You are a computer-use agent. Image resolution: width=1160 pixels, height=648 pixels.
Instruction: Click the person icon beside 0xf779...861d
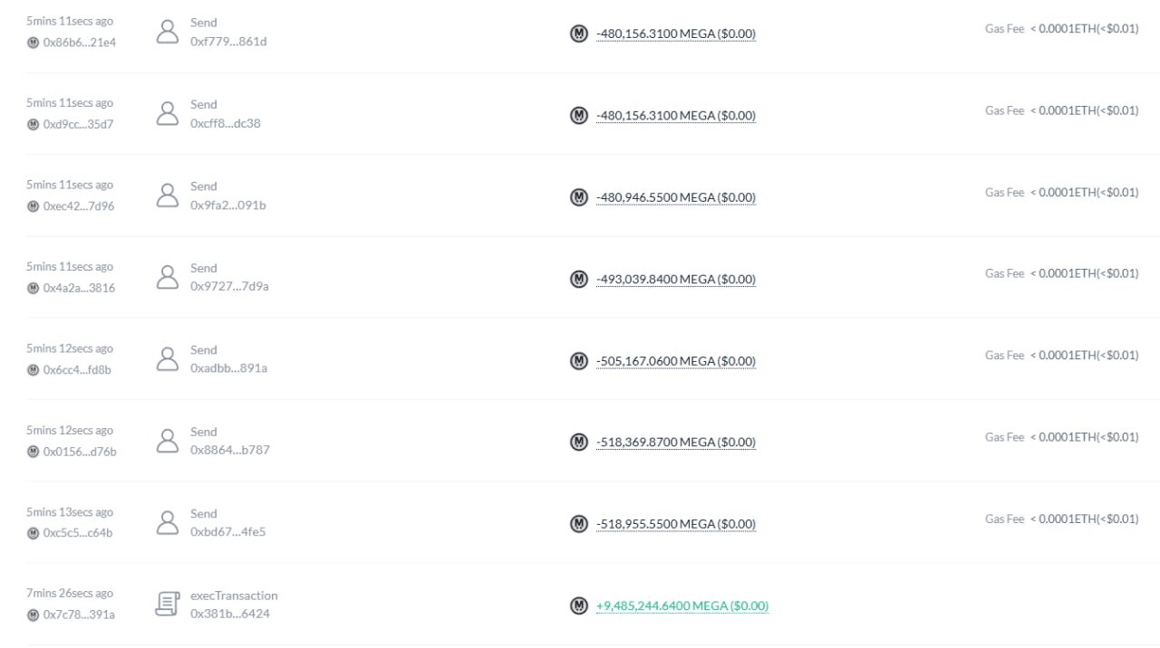(x=168, y=33)
